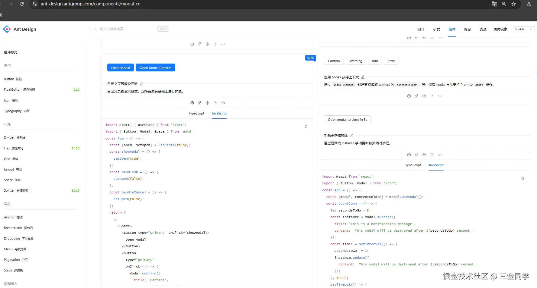Open Dropdown 下拉菜单 sidebar link
Image resolution: width=537 pixels, height=288 pixels.
[x=19, y=239]
